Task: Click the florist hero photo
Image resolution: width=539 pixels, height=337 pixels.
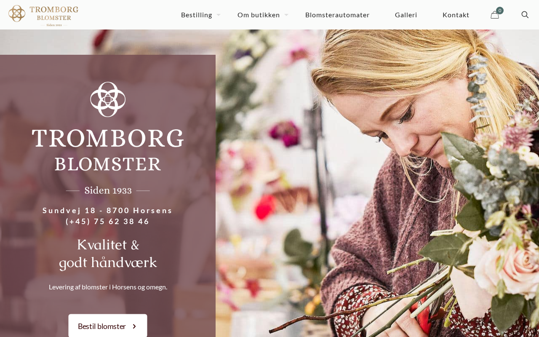Action: [377, 183]
